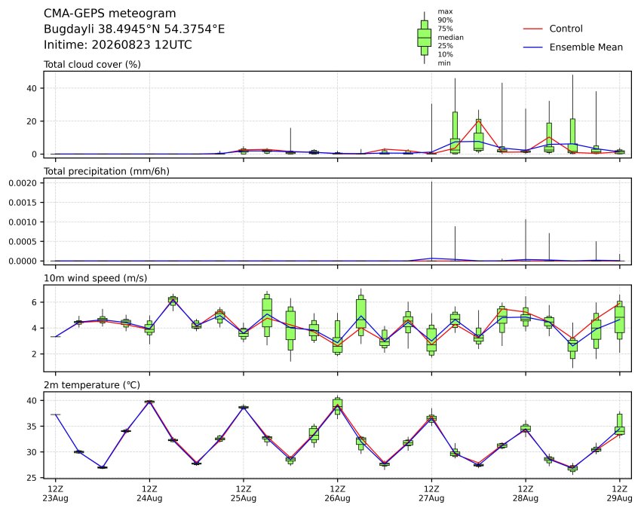The height and width of the screenshot is (511, 641).
Task: Click the '0.0005' precipitation axis tick label
Action: point(23,242)
